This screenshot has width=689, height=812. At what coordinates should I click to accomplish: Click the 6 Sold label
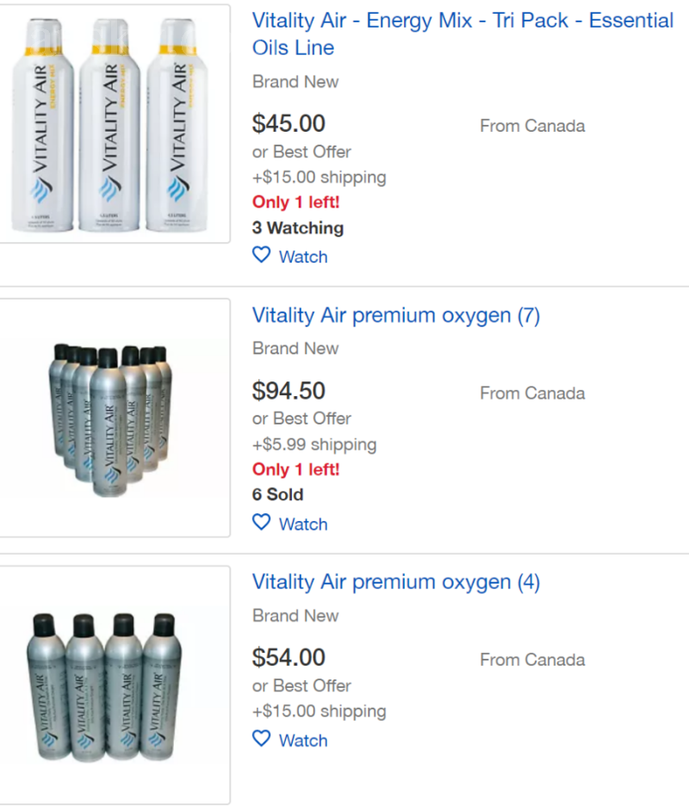pos(277,495)
